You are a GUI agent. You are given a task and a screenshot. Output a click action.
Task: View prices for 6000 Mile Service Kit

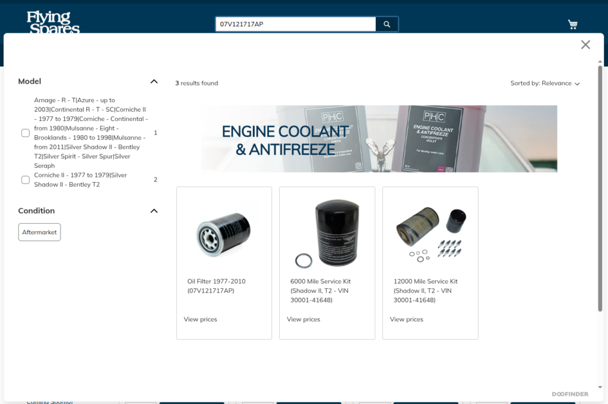[x=303, y=319]
